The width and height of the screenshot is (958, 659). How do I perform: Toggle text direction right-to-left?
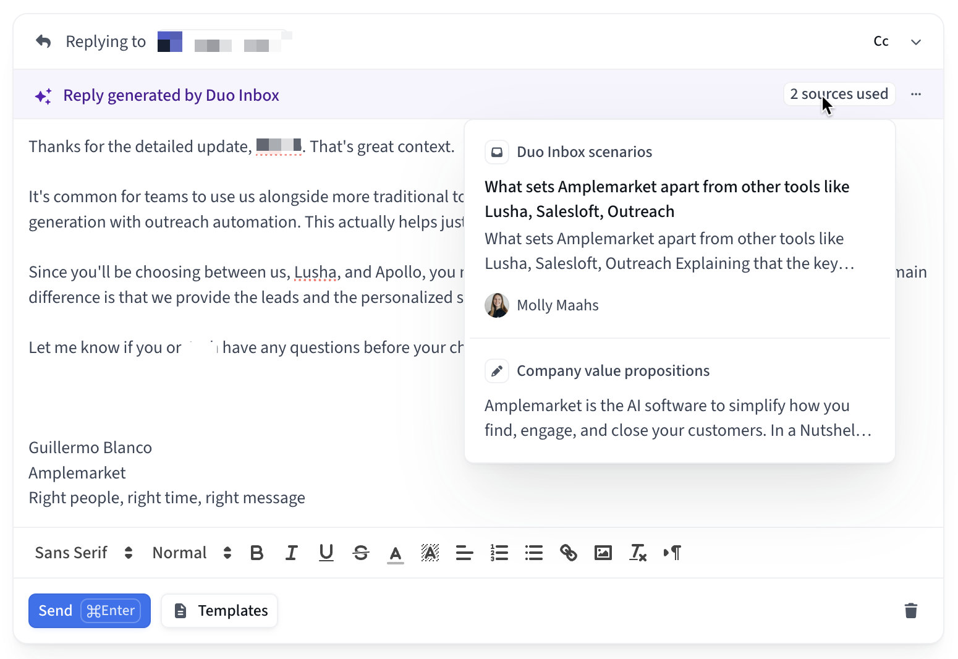pos(672,553)
